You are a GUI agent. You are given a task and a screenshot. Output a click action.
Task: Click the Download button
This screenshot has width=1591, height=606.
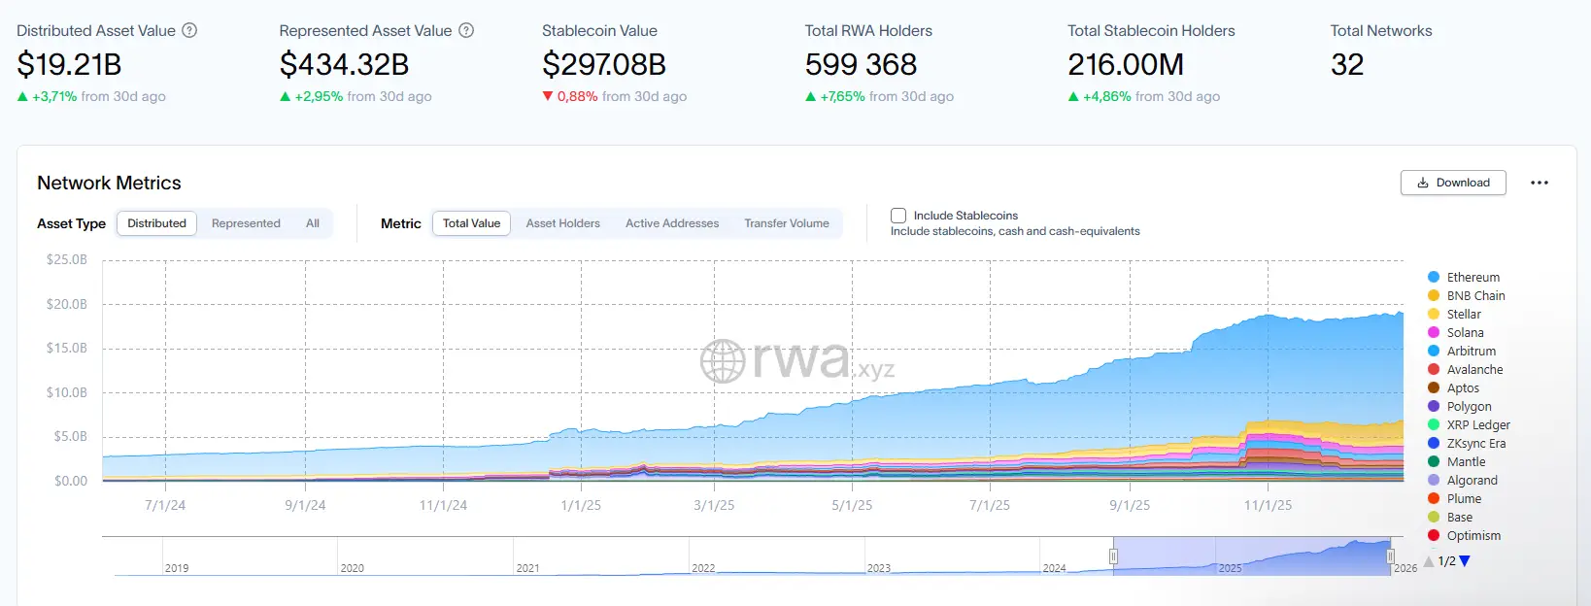coord(1453,183)
